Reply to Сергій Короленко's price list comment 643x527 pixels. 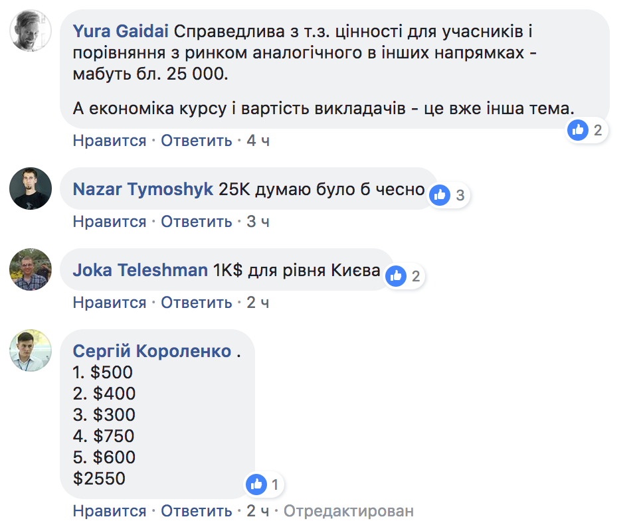pyautogui.click(x=197, y=511)
